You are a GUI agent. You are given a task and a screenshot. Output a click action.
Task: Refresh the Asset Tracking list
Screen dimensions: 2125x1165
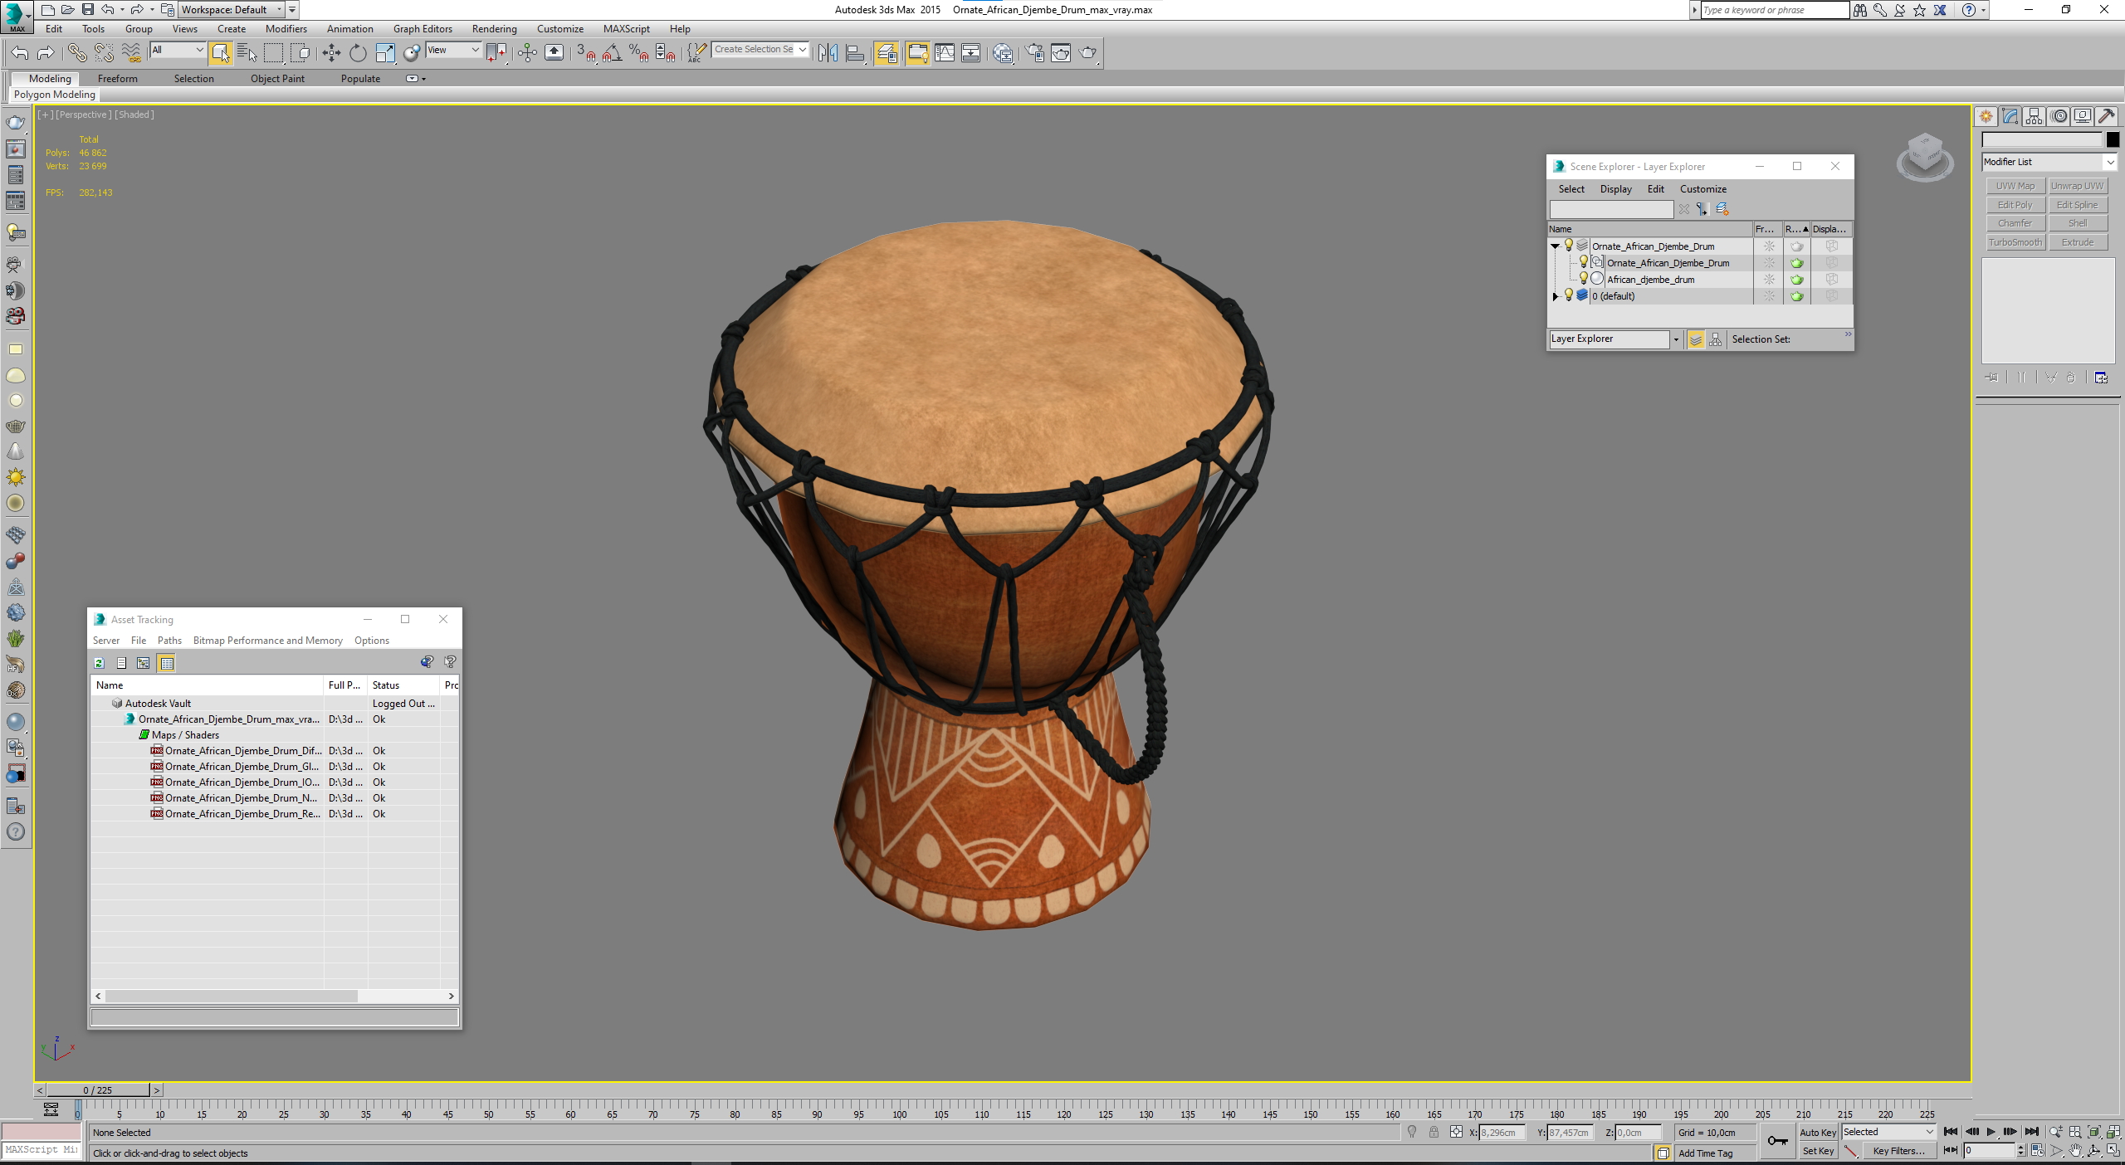99,663
